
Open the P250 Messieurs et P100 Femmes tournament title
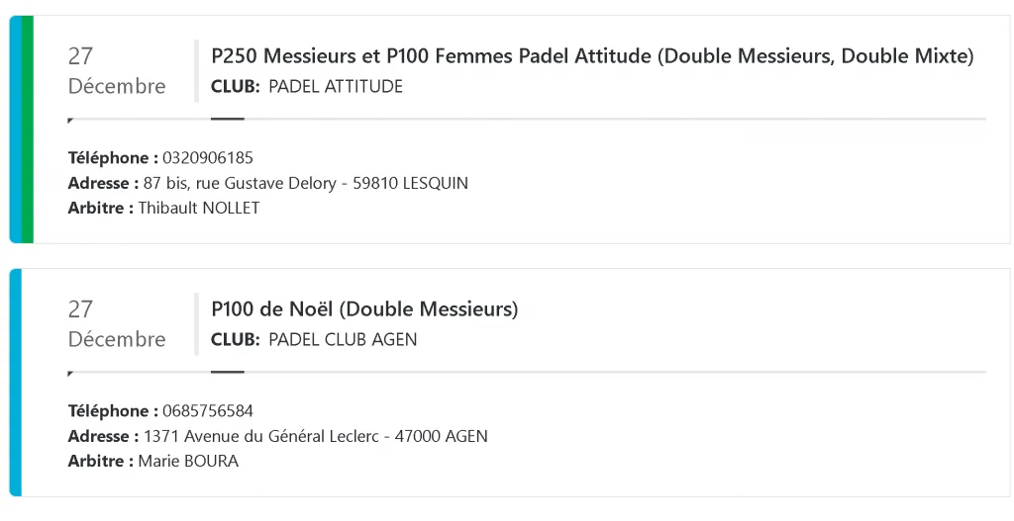[x=592, y=56]
